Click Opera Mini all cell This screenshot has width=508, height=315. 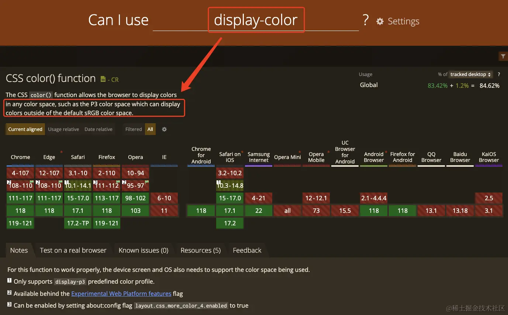287,211
